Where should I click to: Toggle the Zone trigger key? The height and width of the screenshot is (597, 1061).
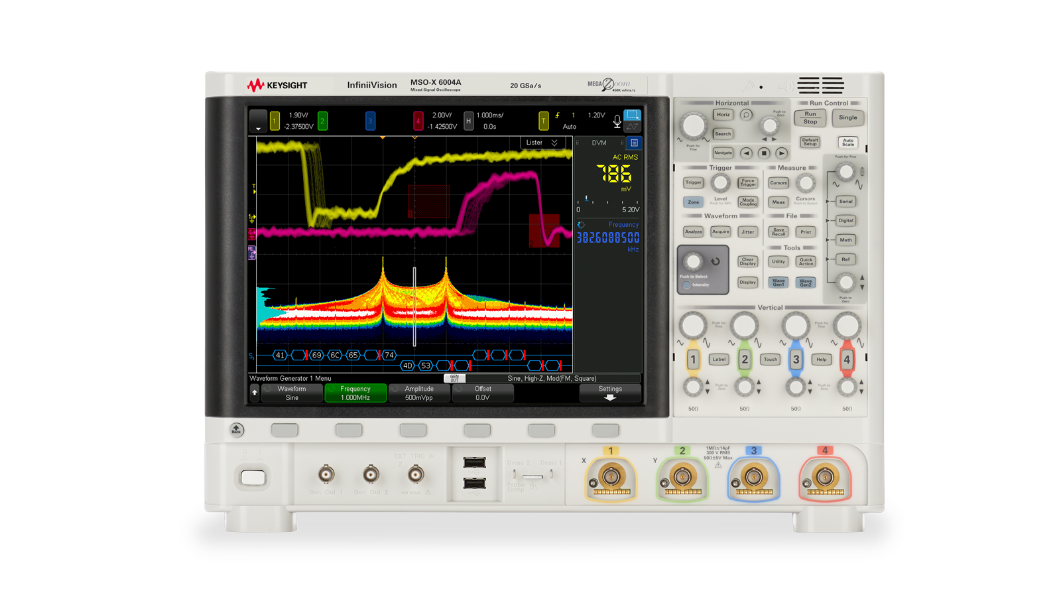(x=693, y=202)
